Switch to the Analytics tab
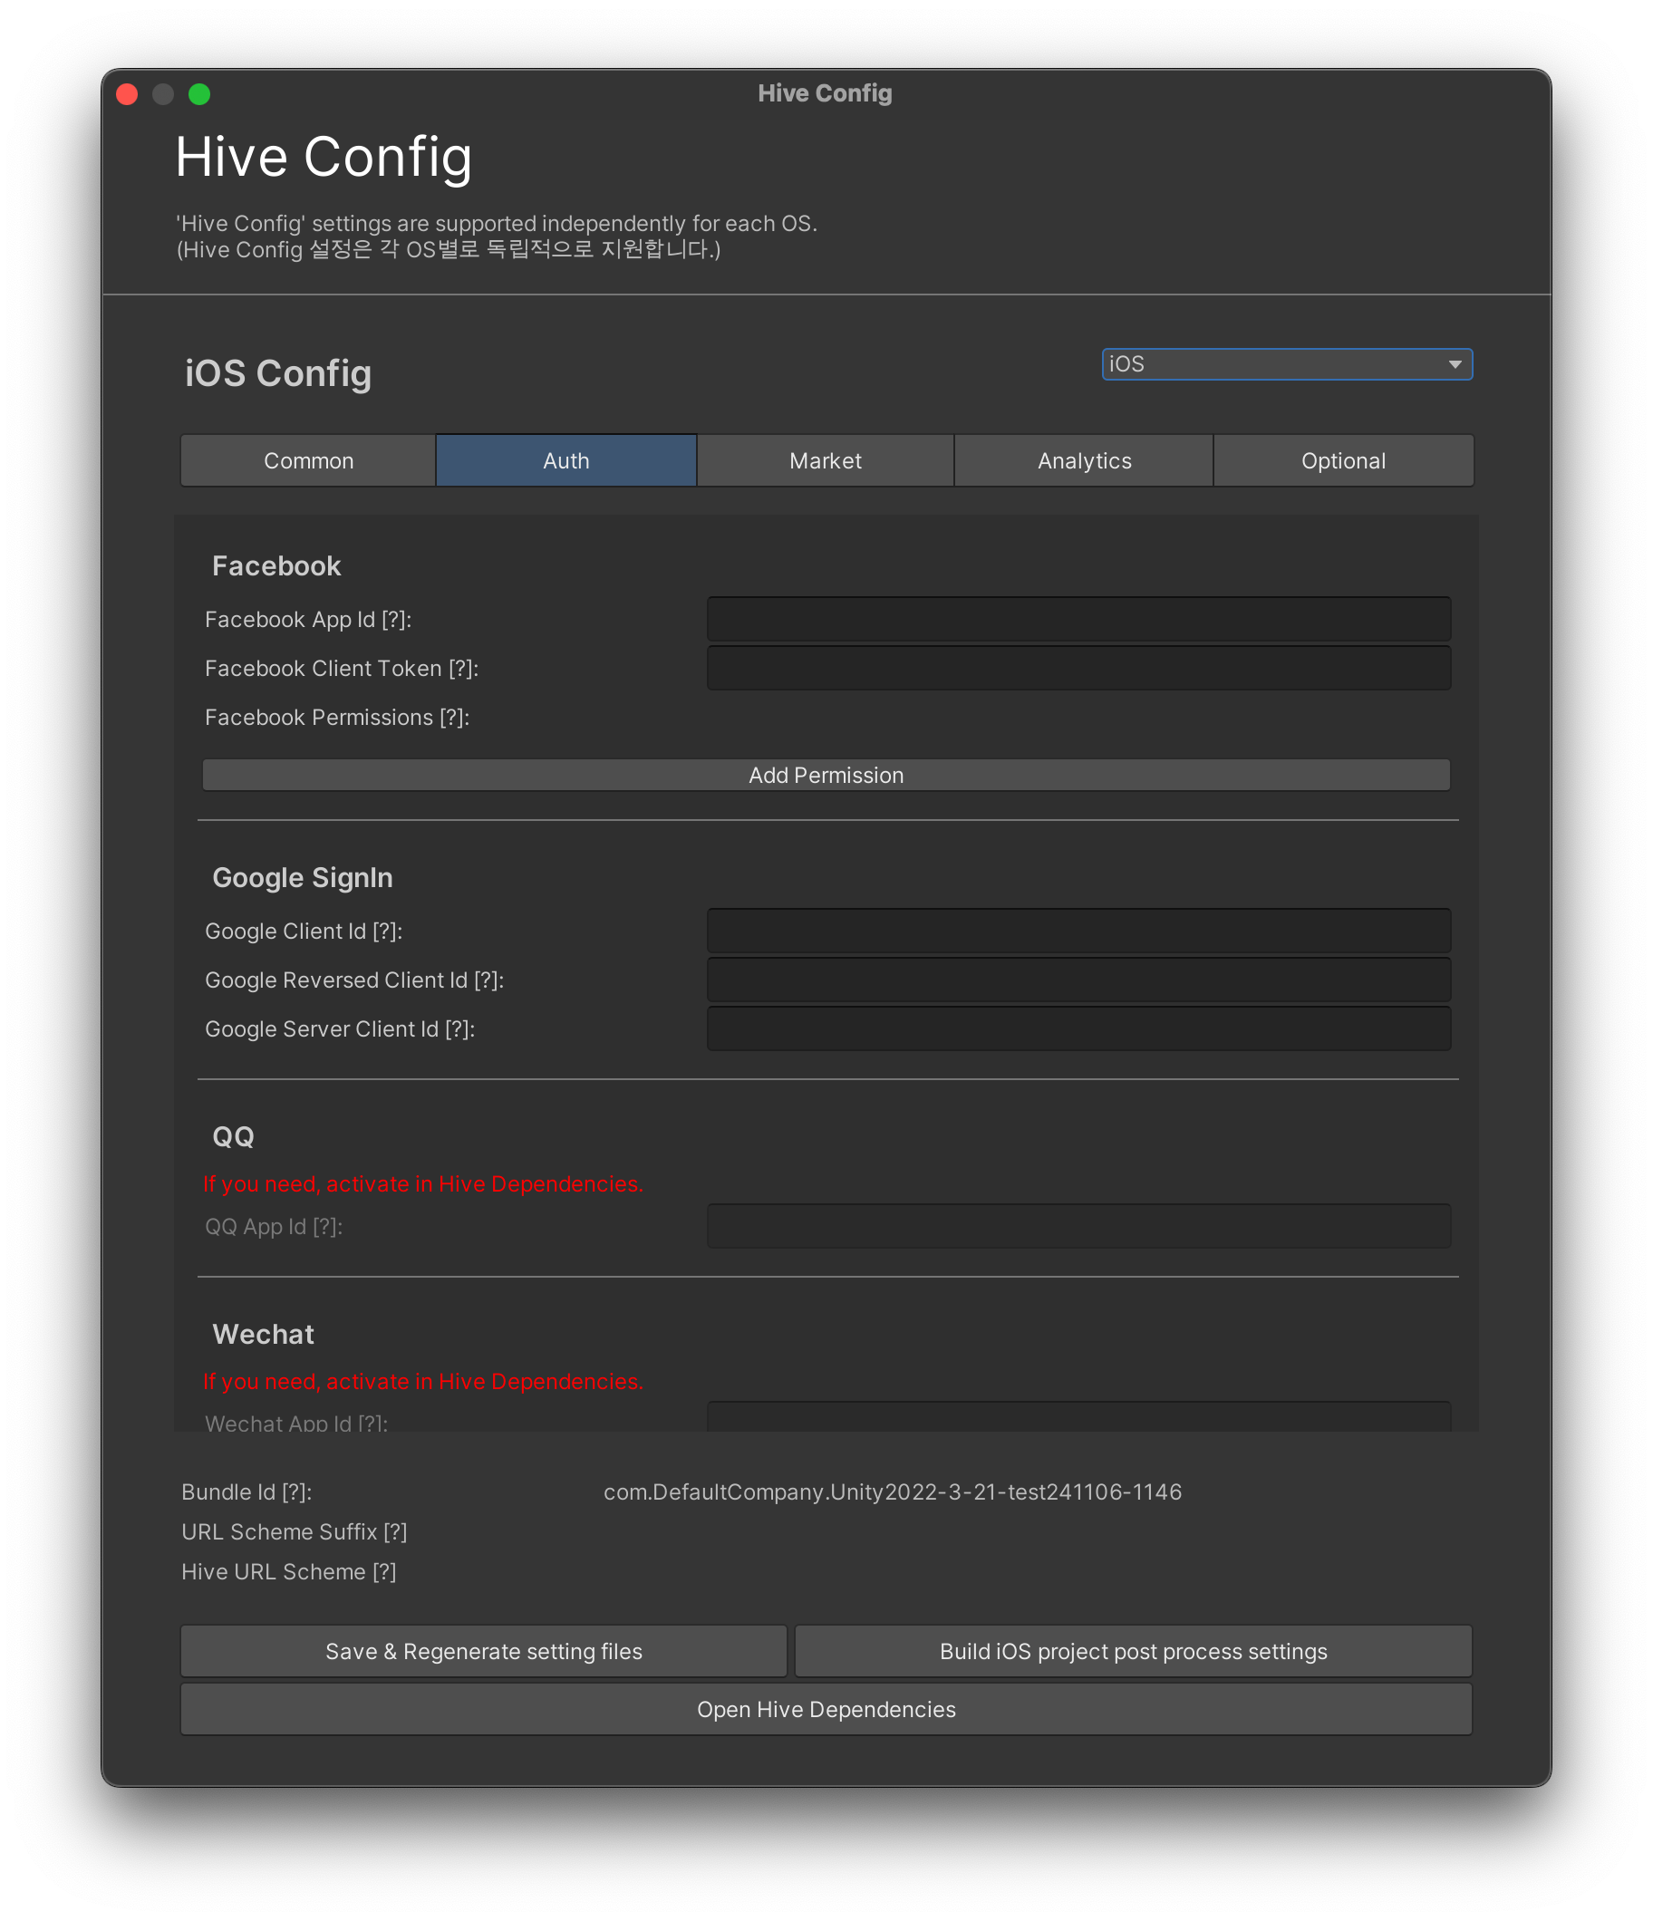 pyautogui.click(x=1084, y=461)
